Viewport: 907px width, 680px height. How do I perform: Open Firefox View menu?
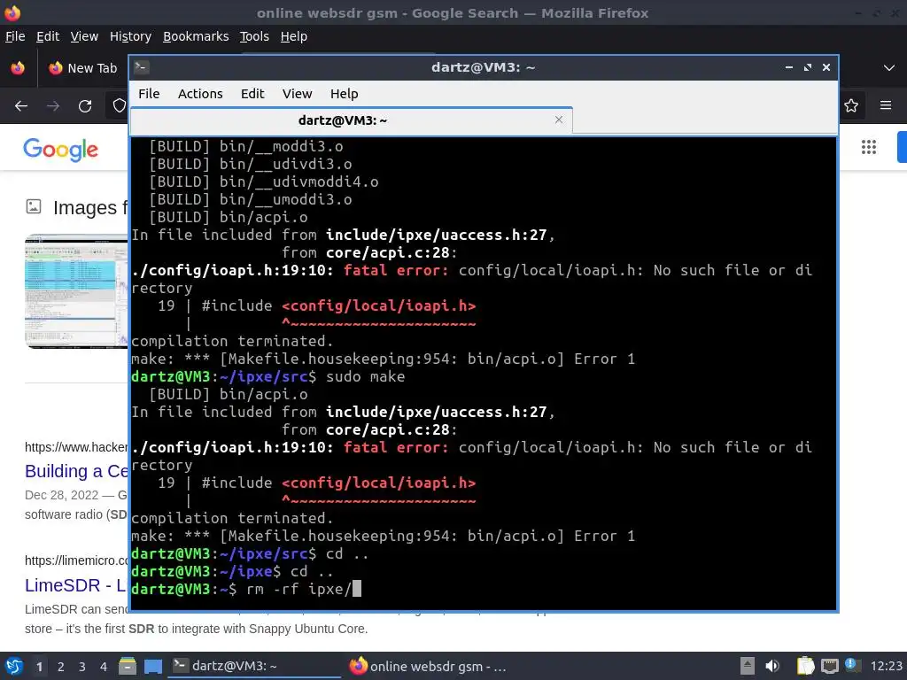click(x=84, y=36)
